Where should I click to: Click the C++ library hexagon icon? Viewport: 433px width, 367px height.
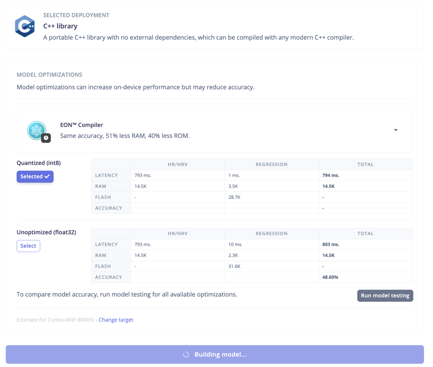click(x=25, y=26)
